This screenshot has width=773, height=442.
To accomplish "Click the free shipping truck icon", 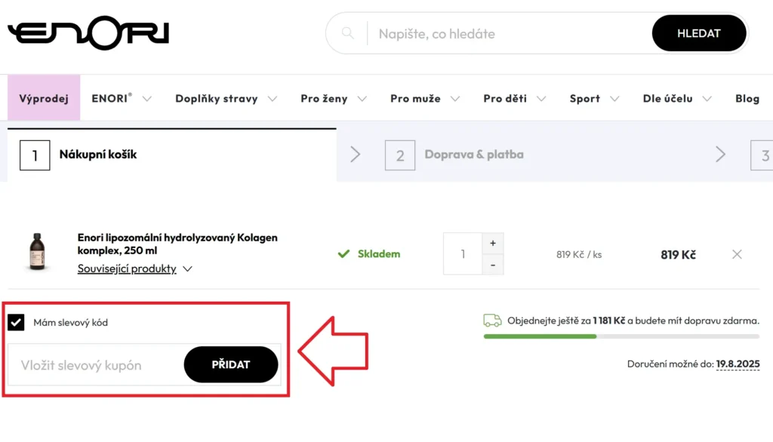I will [x=492, y=321].
